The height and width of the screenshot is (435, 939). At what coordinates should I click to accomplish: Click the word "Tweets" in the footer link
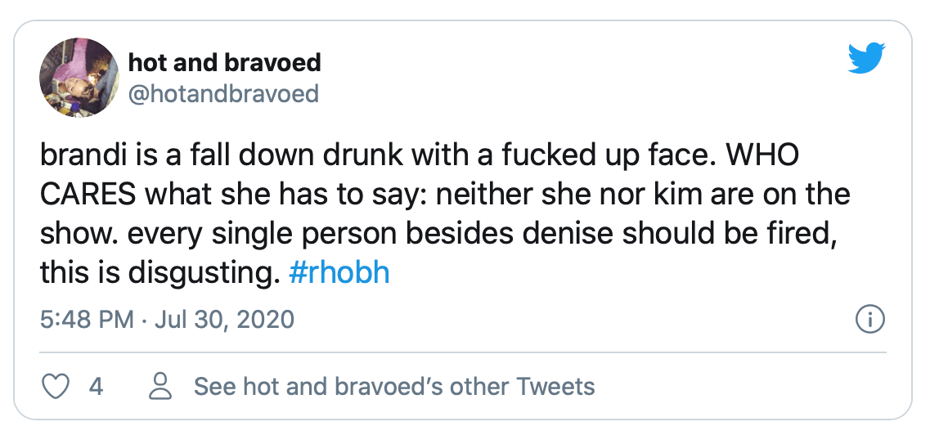click(x=557, y=386)
